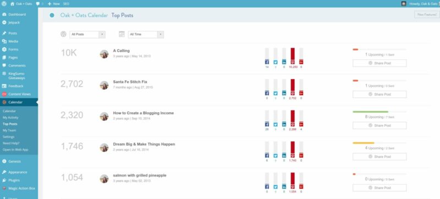
Task: Open the All Posts dropdown
Action: (87, 35)
